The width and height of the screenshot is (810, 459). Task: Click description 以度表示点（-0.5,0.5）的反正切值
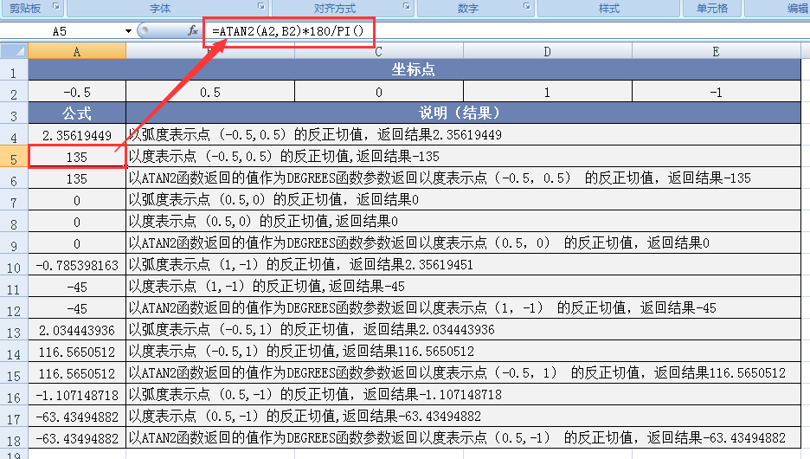click(x=463, y=157)
